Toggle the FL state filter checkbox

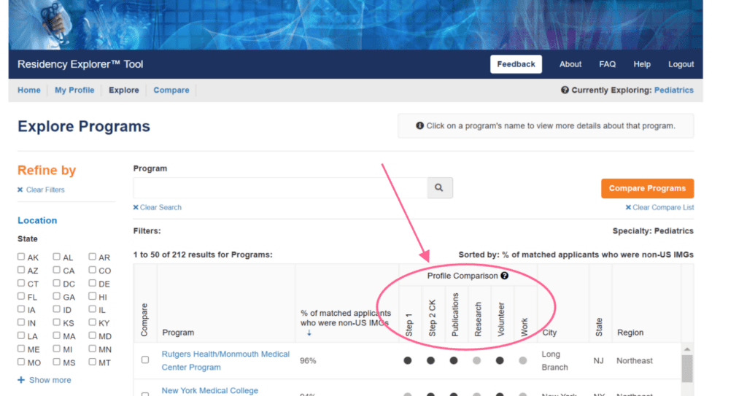[22, 297]
